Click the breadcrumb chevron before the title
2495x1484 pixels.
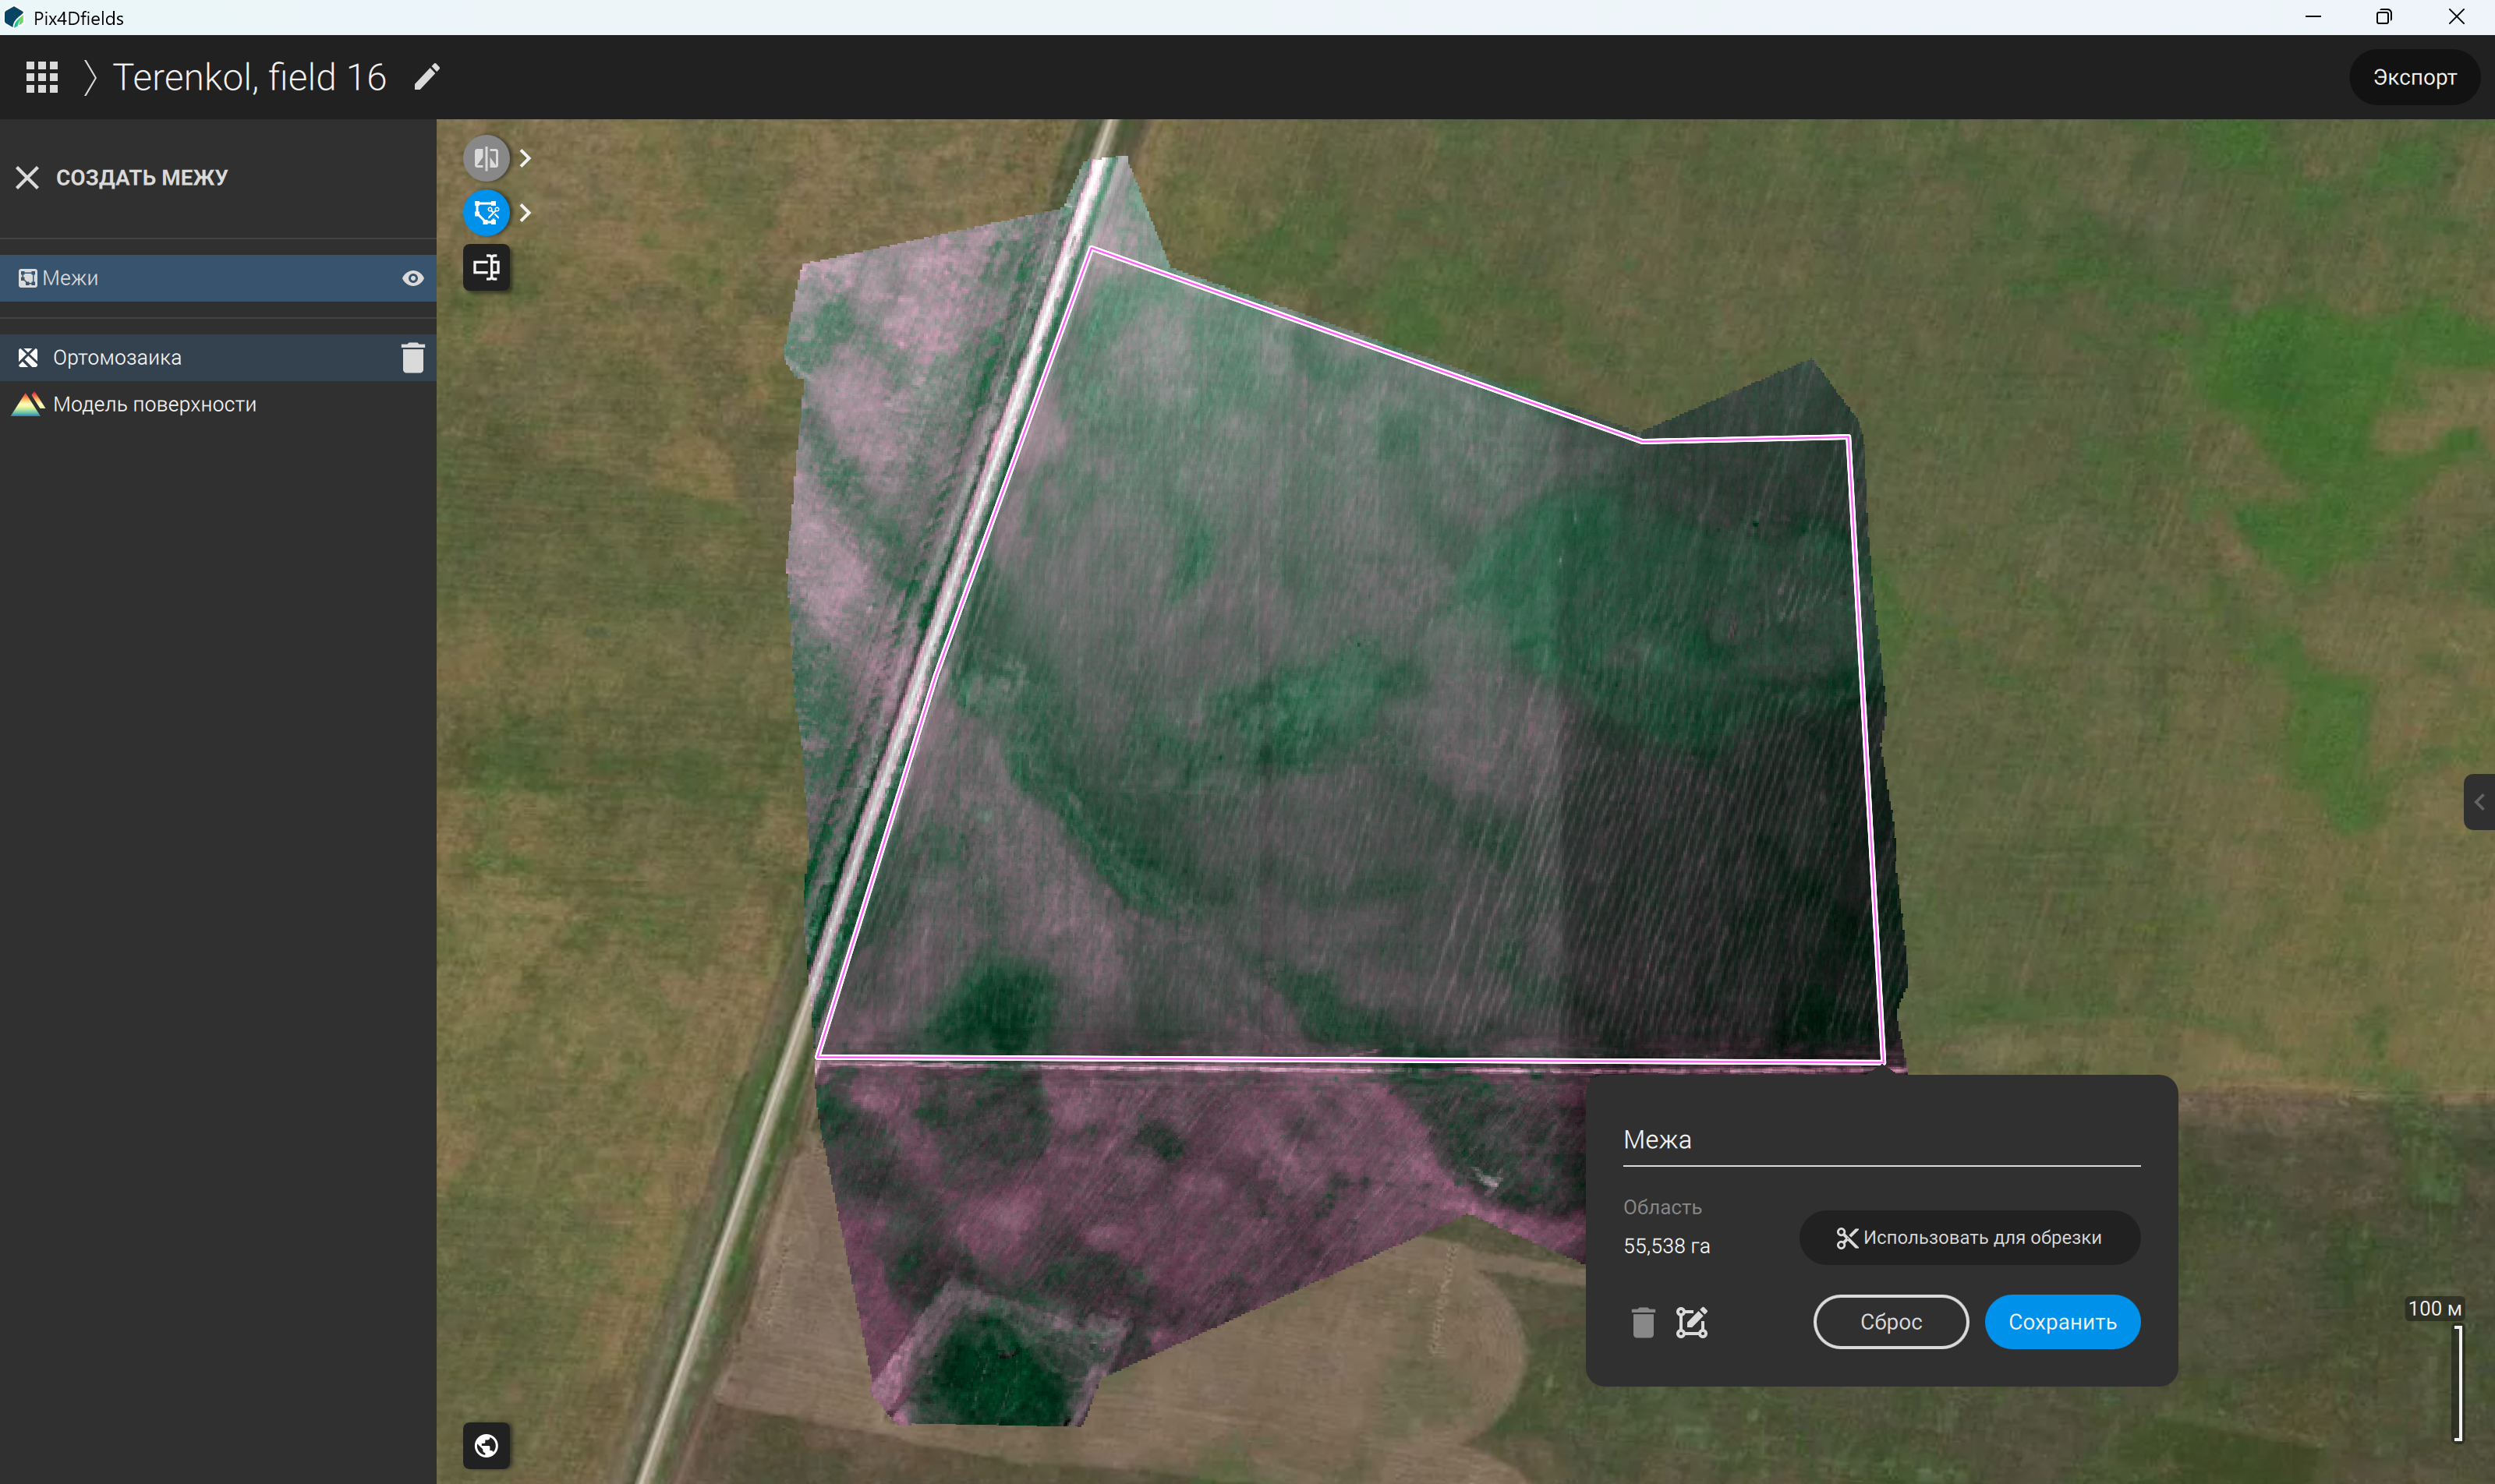pos(90,77)
